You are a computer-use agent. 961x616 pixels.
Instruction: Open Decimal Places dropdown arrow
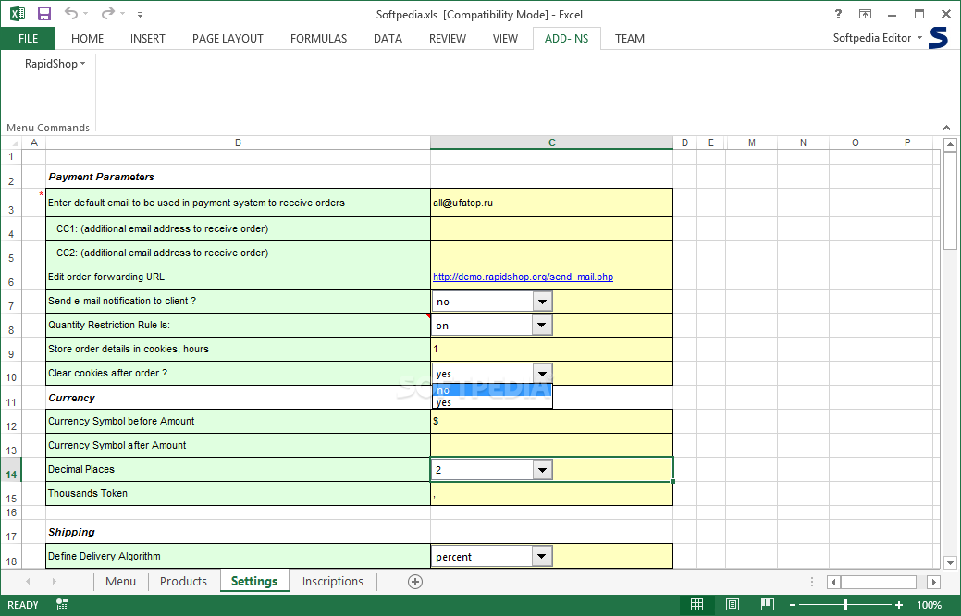pyautogui.click(x=542, y=470)
